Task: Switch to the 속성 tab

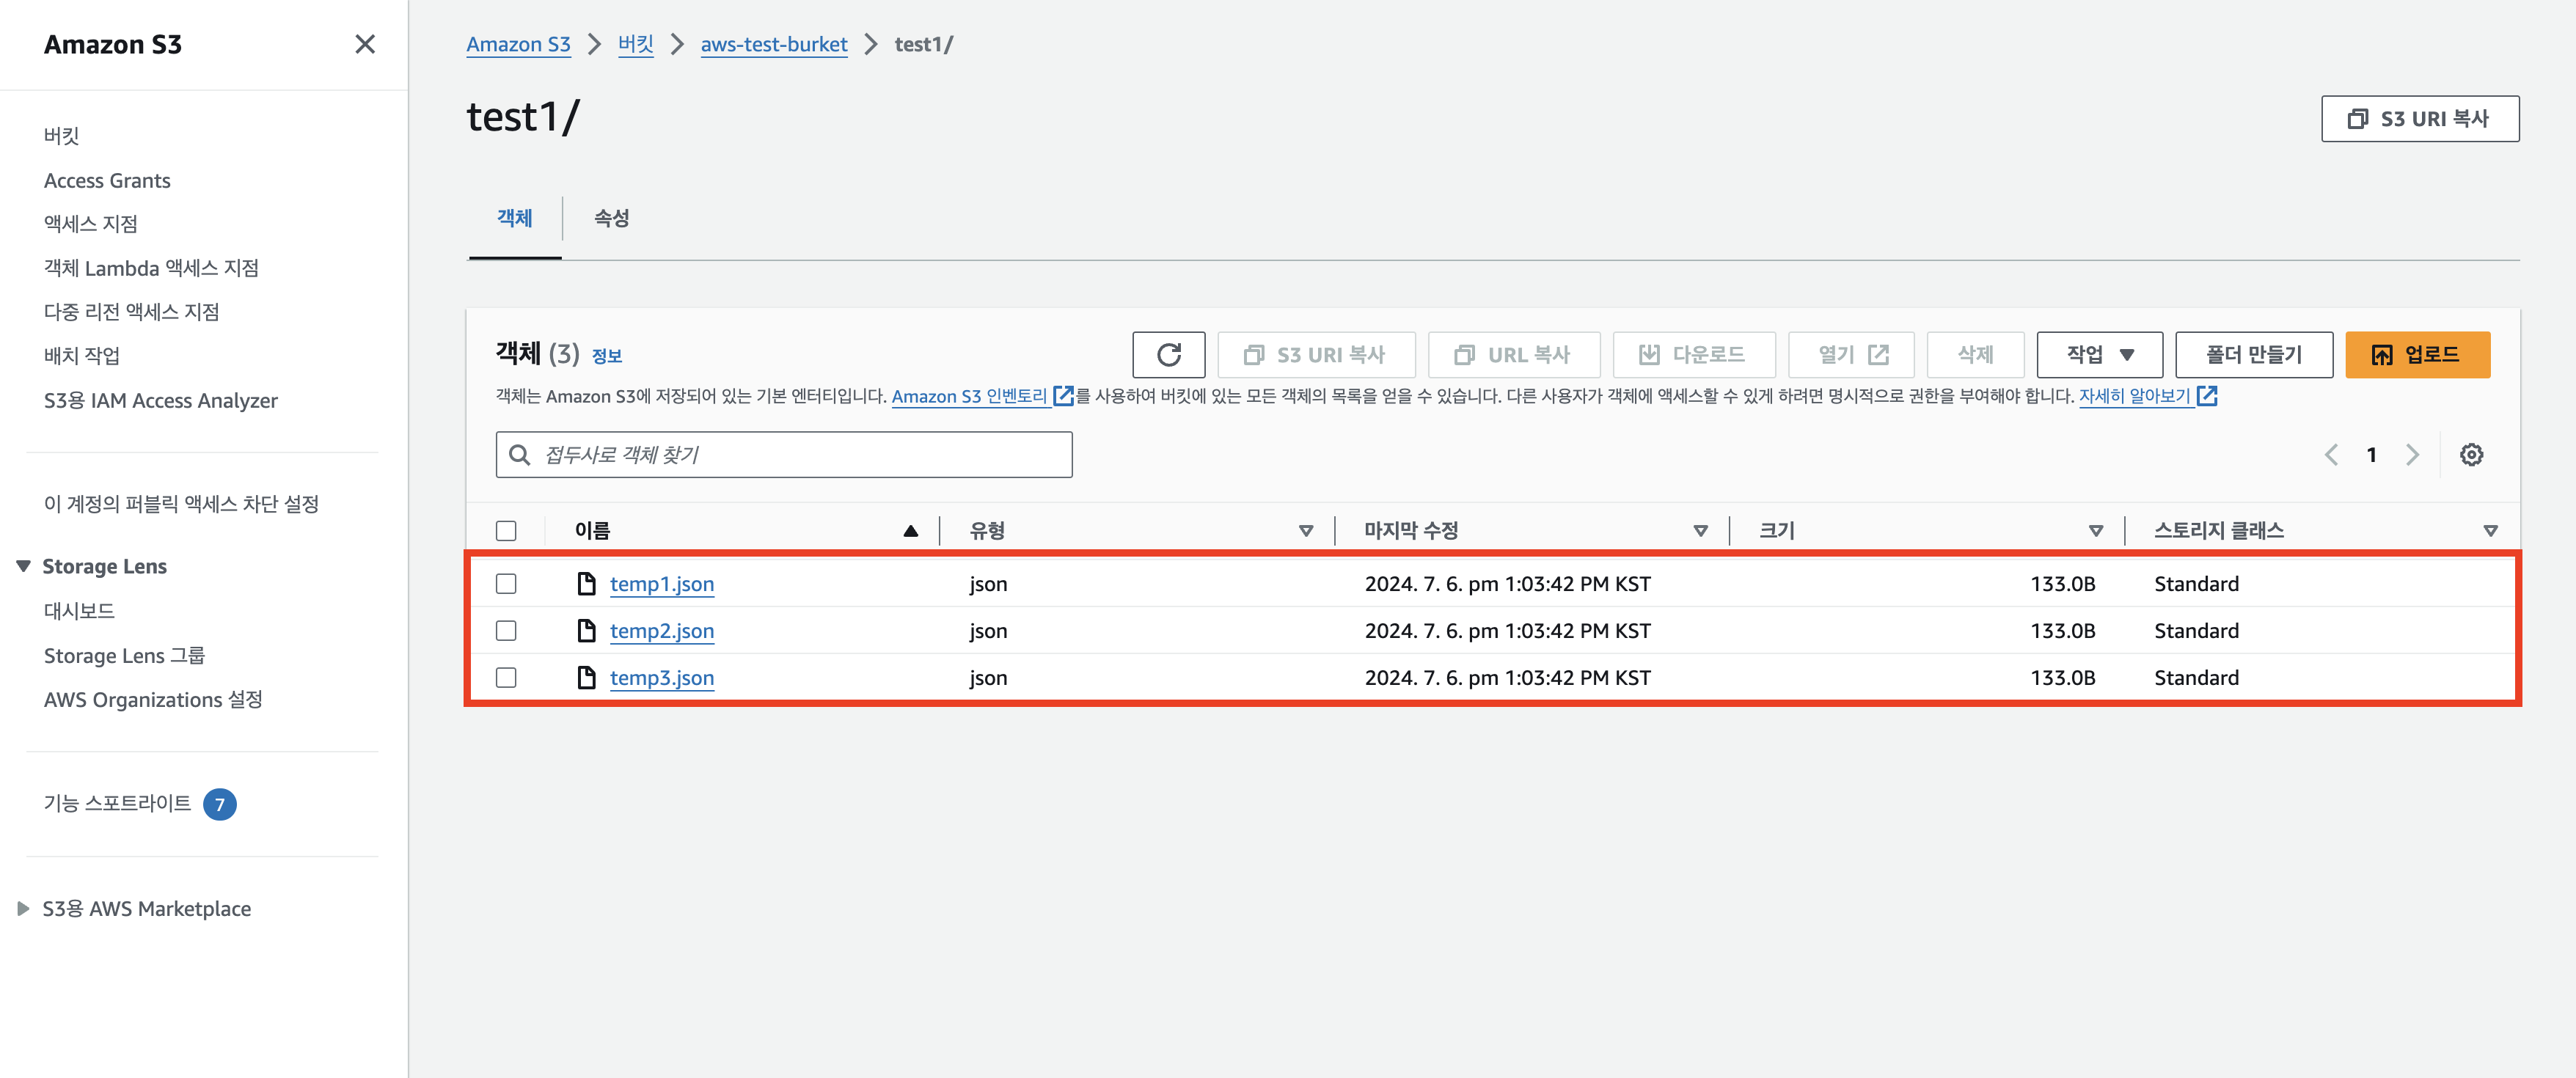Action: [611, 218]
